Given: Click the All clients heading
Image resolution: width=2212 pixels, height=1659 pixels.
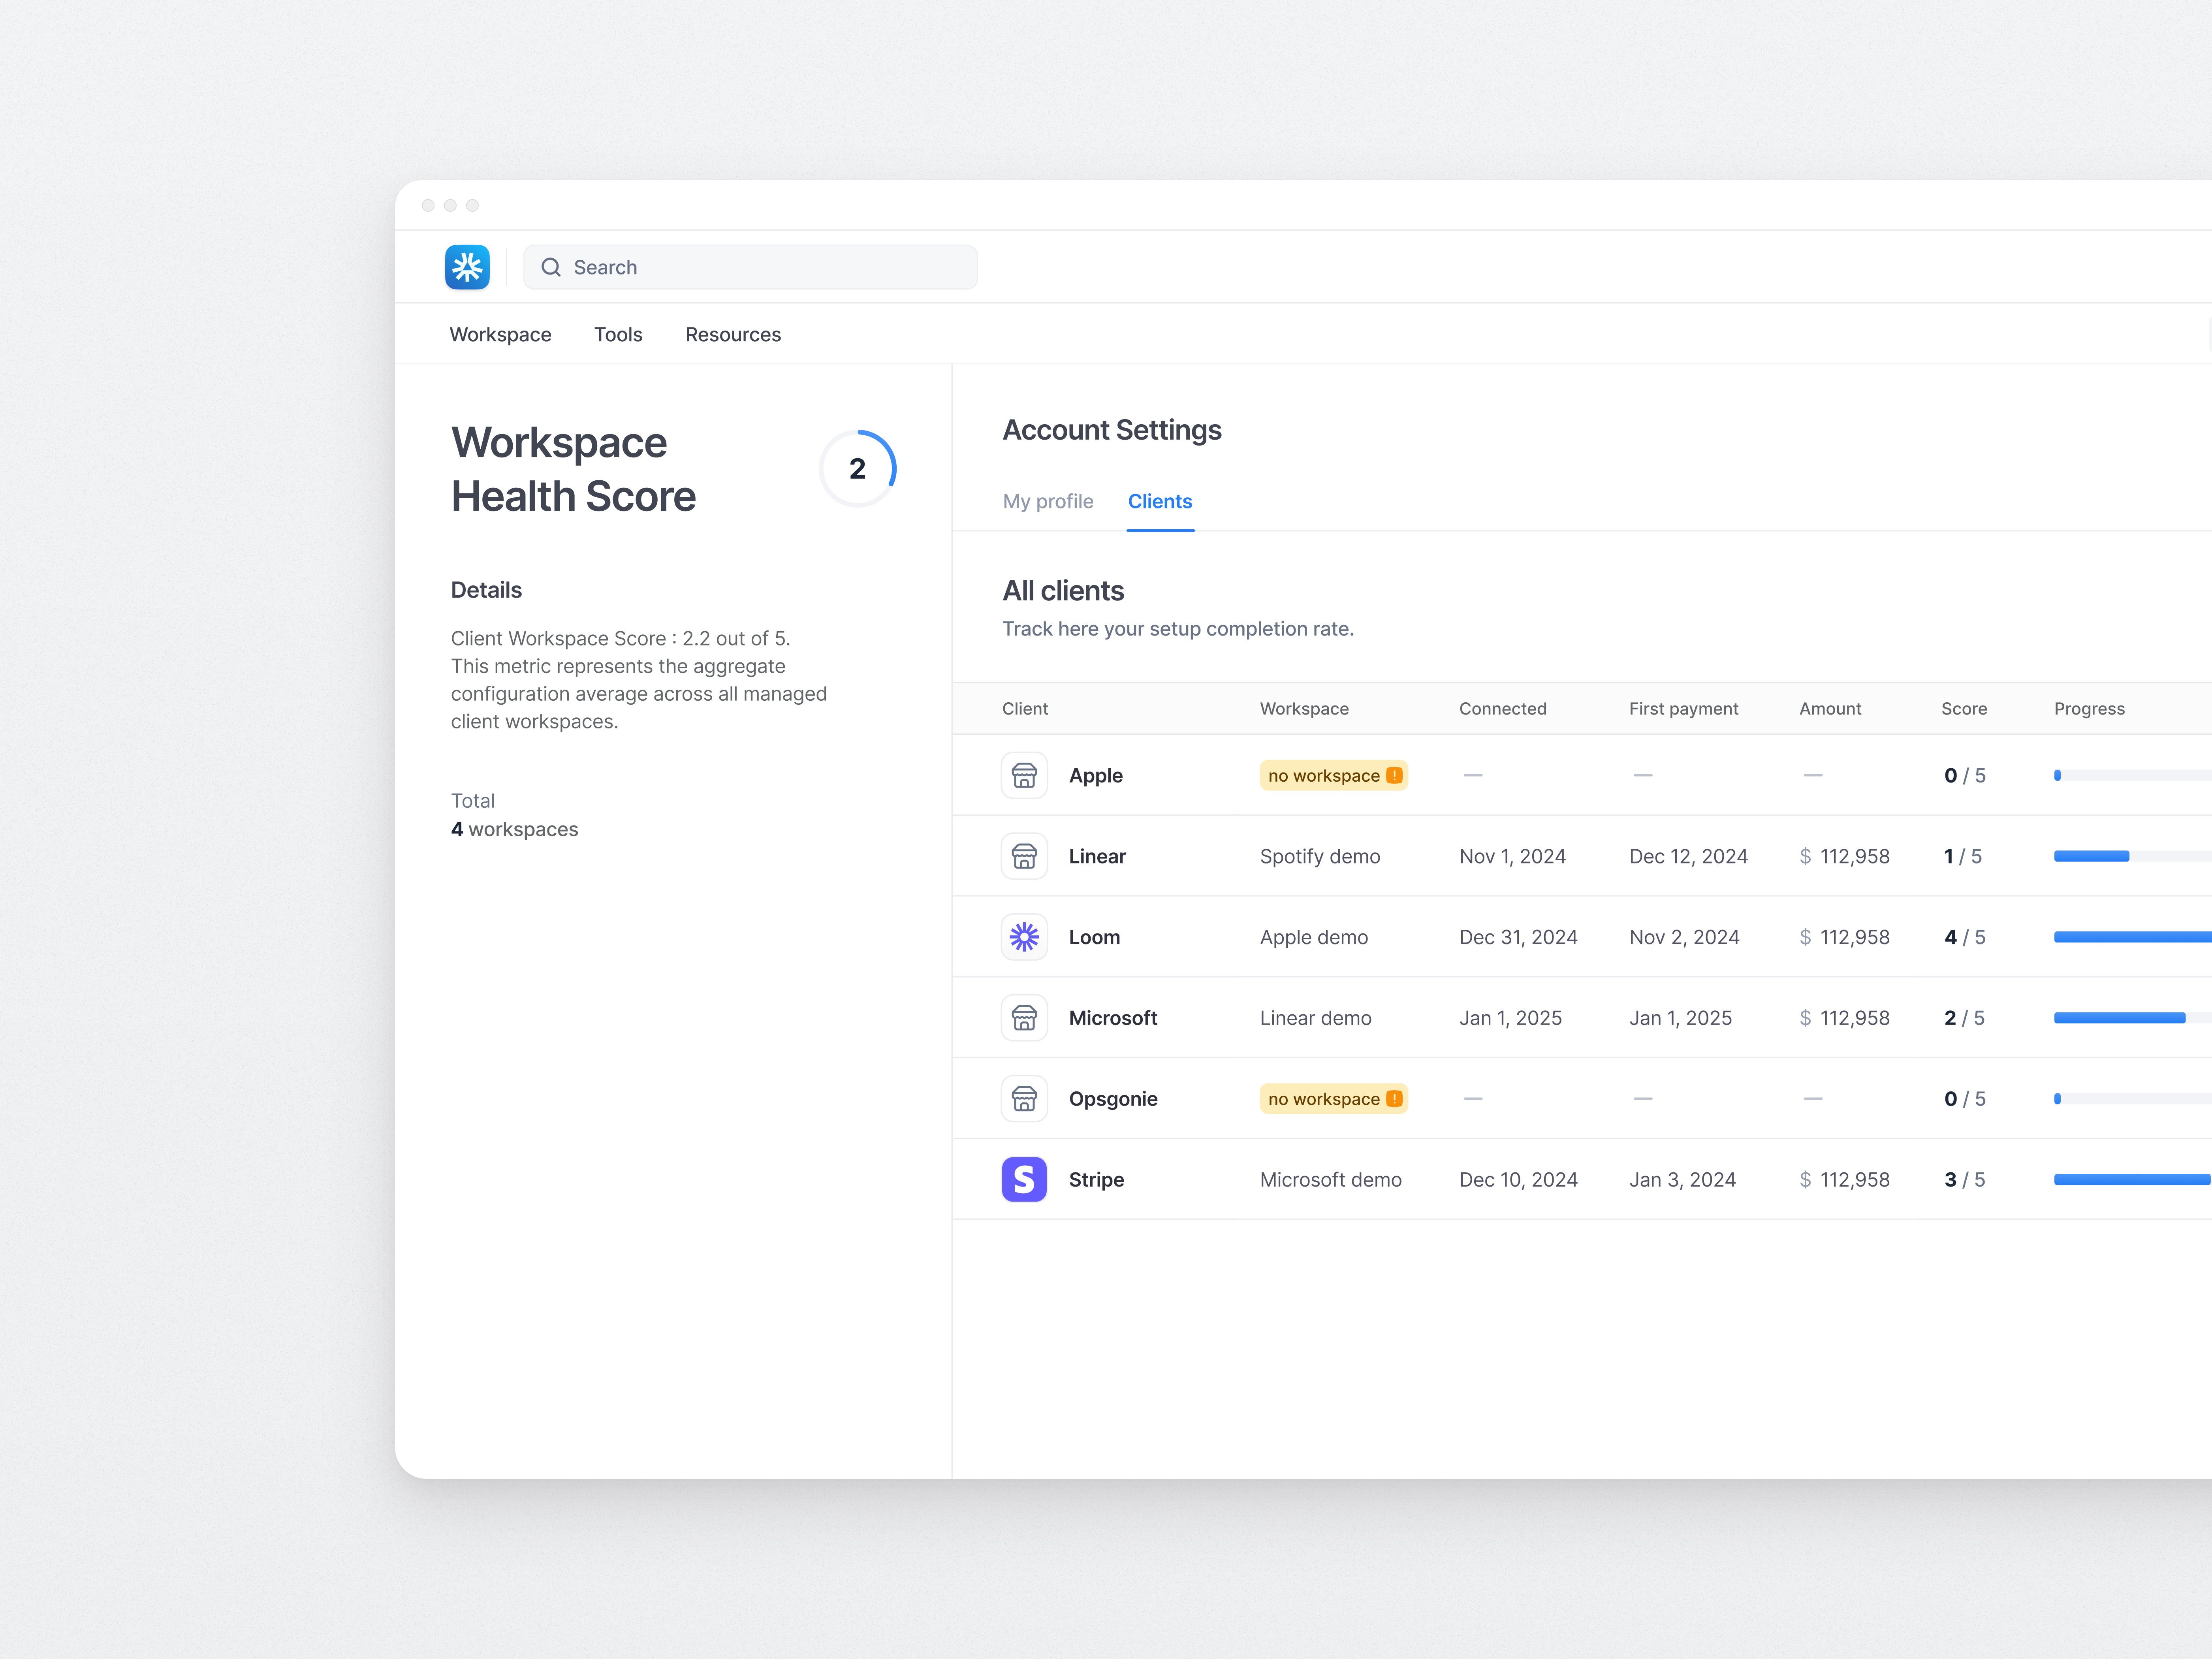Looking at the screenshot, I should point(1063,591).
